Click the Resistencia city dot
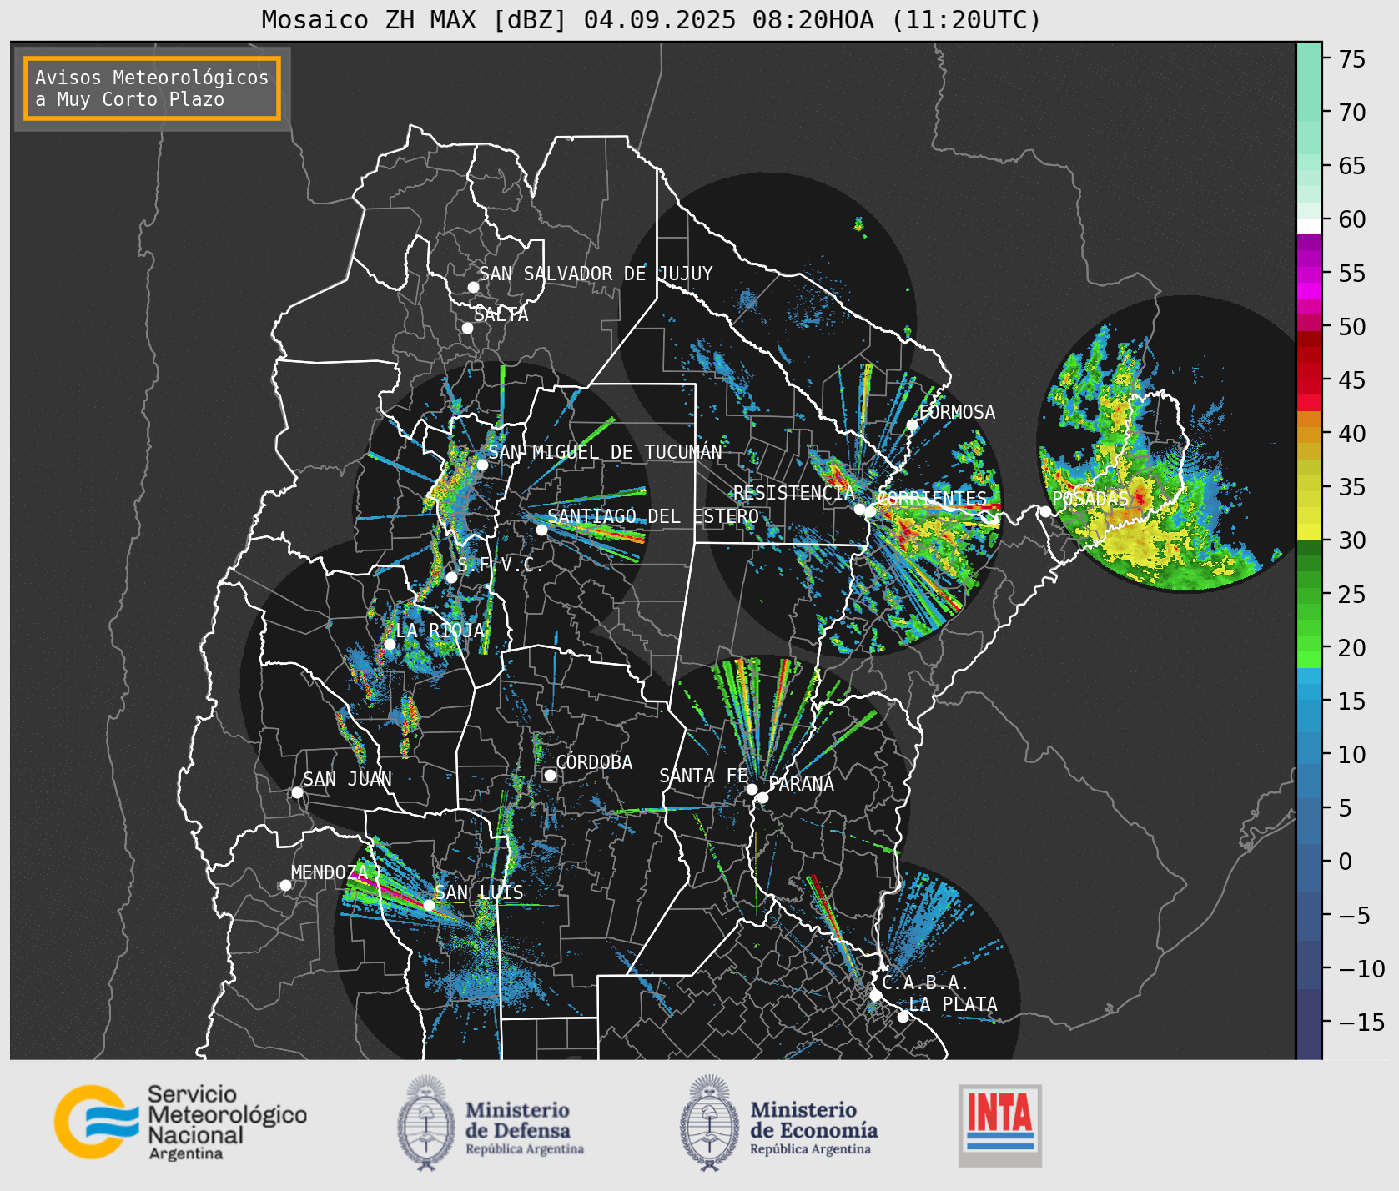The height and width of the screenshot is (1191, 1399). click(859, 509)
